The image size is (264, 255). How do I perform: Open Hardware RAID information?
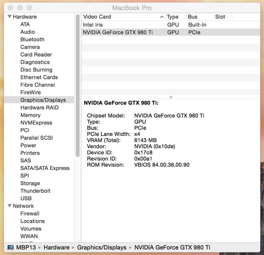[x=40, y=108]
